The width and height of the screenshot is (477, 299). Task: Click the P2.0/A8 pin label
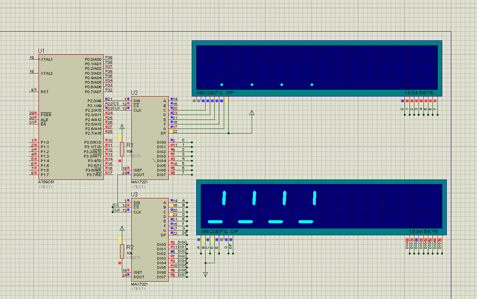point(94,101)
